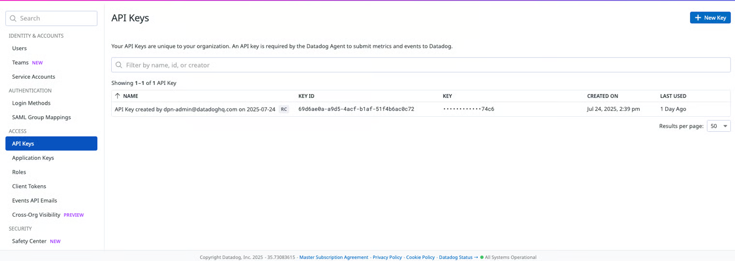Navigate to Login Methods
735x261 pixels.
coord(31,103)
